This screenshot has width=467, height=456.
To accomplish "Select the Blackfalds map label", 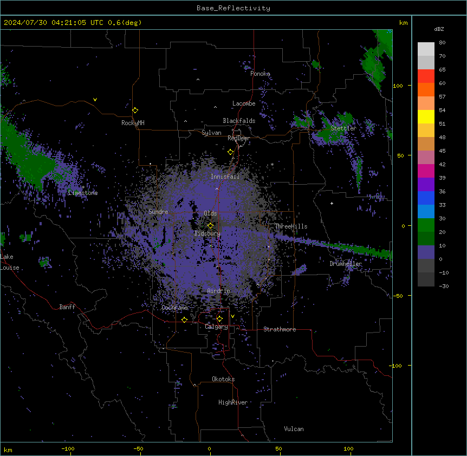I will tap(239, 121).
